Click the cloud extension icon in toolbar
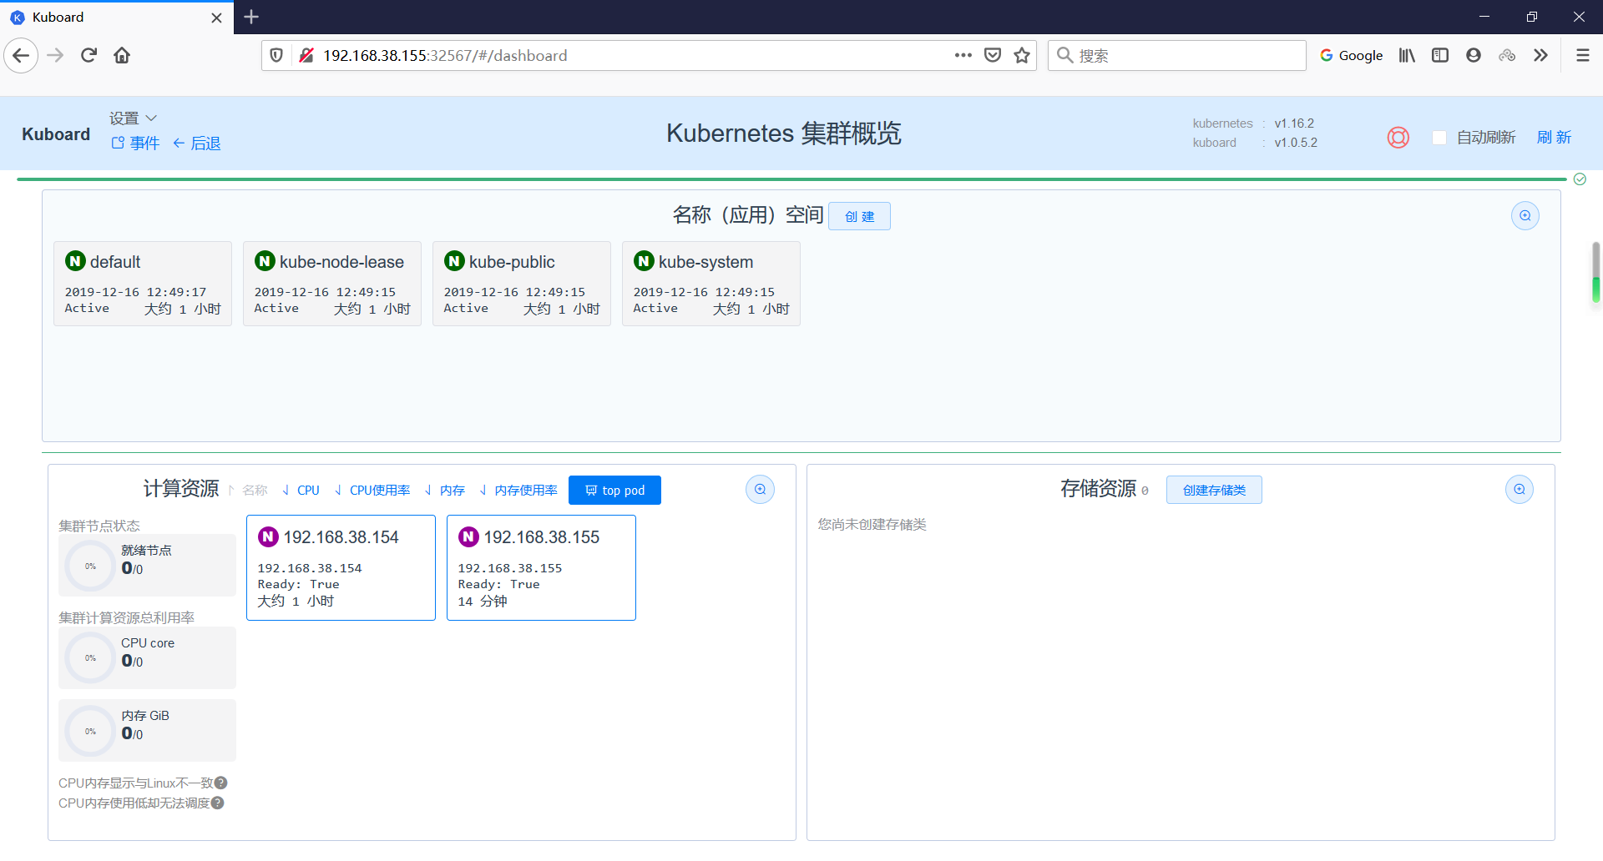Image resolution: width=1603 pixels, height=861 pixels. 1507,56
